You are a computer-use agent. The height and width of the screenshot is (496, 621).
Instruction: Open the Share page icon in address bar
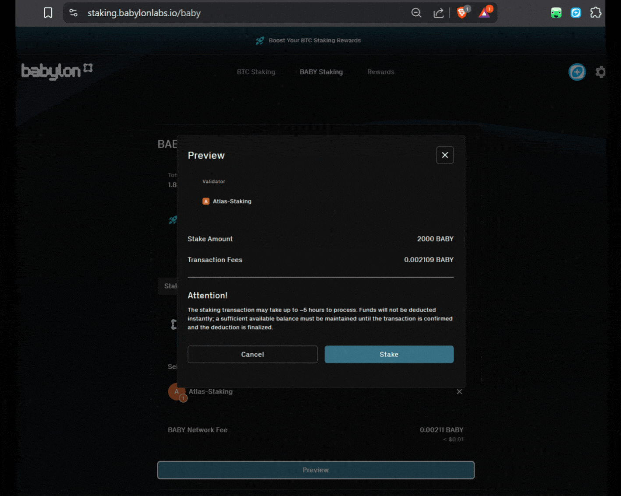[438, 13]
